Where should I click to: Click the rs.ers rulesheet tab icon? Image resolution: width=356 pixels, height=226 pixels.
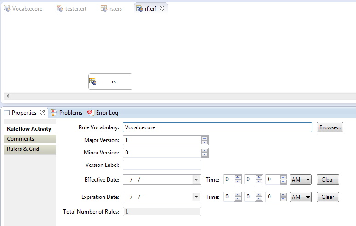[x=104, y=9]
